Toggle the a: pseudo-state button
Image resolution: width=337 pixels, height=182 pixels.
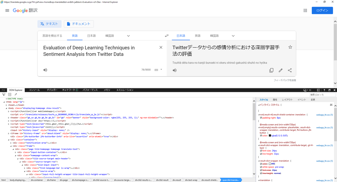331,105
